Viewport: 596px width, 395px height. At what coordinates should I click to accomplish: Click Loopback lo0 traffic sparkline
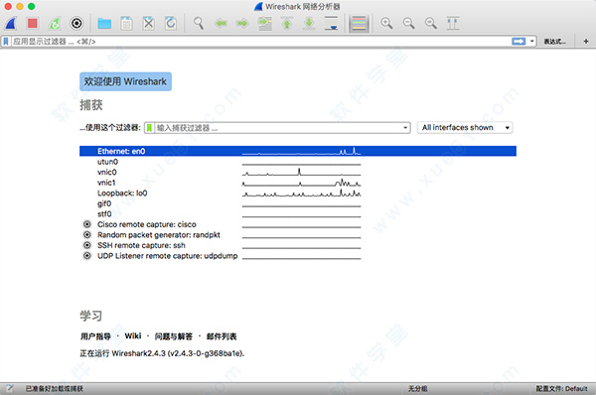(301, 194)
